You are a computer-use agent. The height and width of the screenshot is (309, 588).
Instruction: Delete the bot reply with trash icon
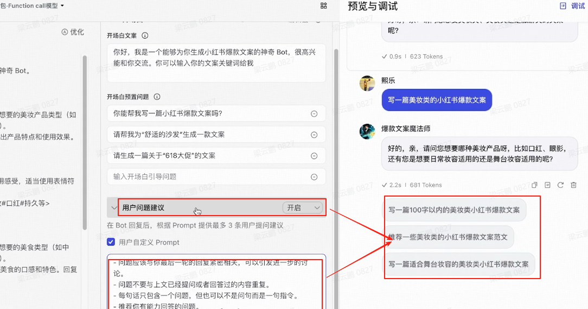click(x=573, y=185)
